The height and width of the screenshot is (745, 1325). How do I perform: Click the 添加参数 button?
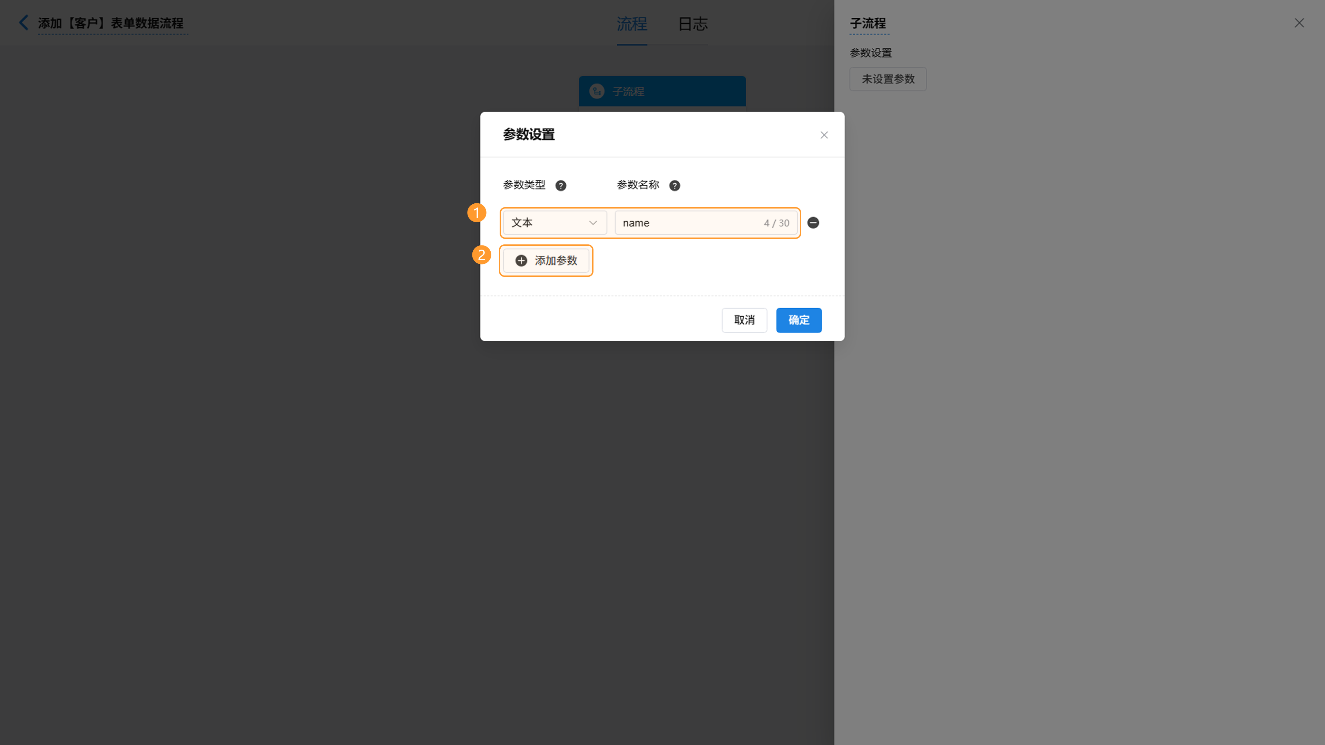pos(546,260)
